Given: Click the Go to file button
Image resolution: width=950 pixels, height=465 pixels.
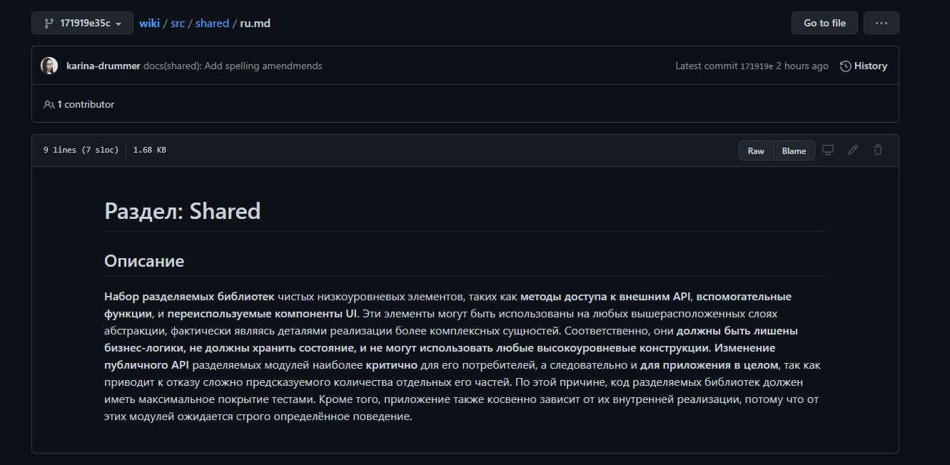Looking at the screenshot, I should [824, 23].
